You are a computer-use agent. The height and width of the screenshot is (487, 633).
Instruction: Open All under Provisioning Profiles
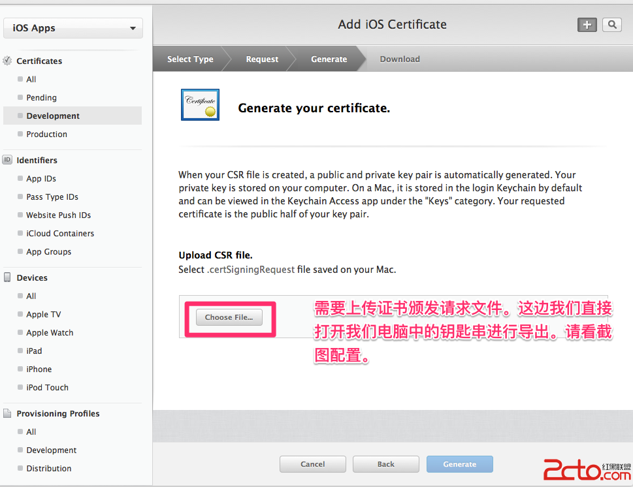[31, 432]
